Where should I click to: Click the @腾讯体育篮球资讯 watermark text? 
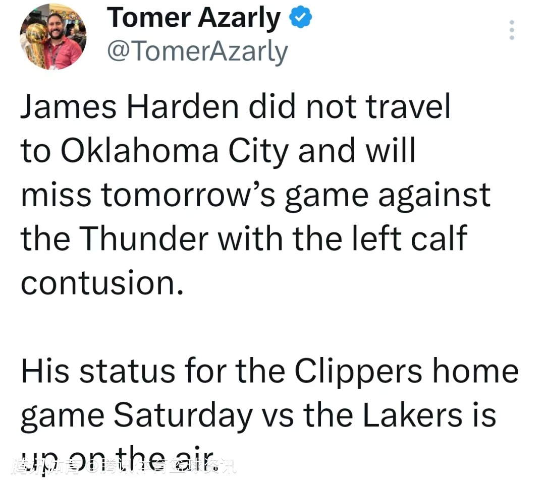pyautogui.click(x=160, y=467)
